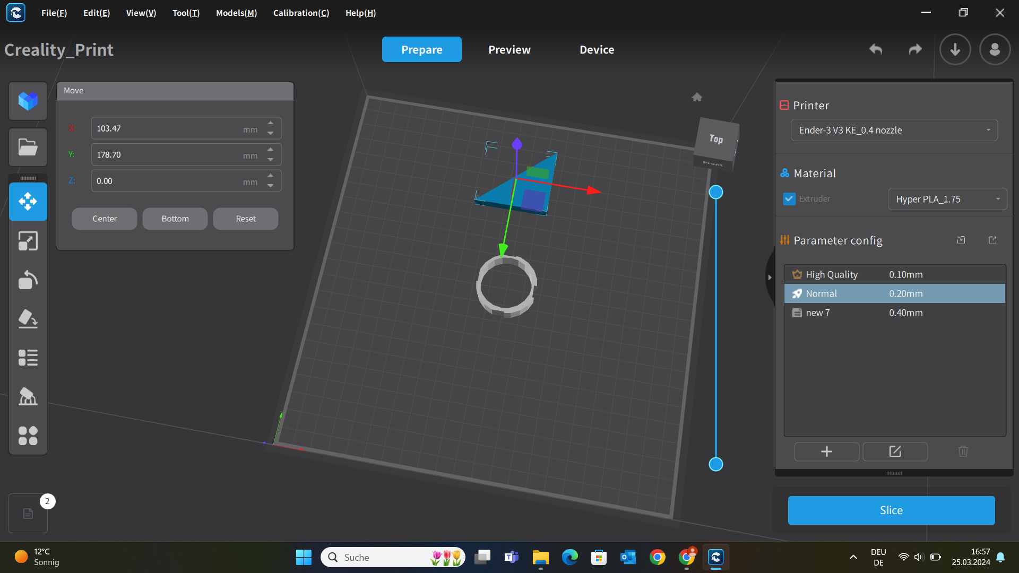Decrease the Y position value
1019x573 pixels.
[x=271, y=159]
